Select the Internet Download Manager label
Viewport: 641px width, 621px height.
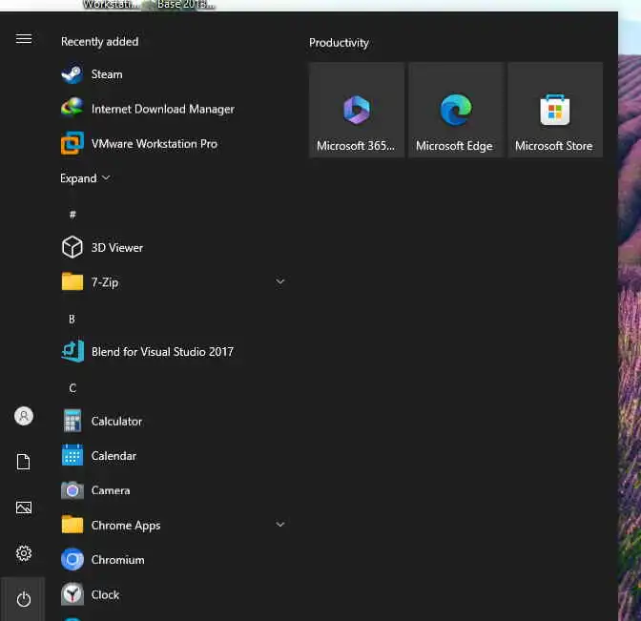coord(163,109)
